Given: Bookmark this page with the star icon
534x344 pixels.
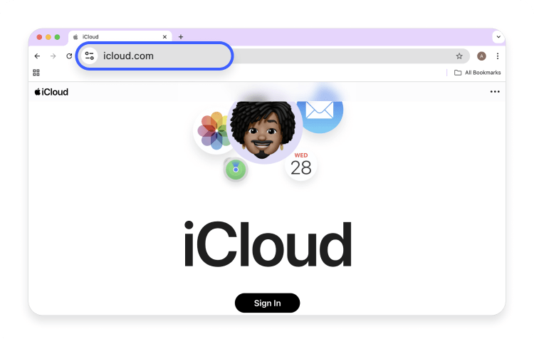Looking at the screenshot, I should click(459, 56).
